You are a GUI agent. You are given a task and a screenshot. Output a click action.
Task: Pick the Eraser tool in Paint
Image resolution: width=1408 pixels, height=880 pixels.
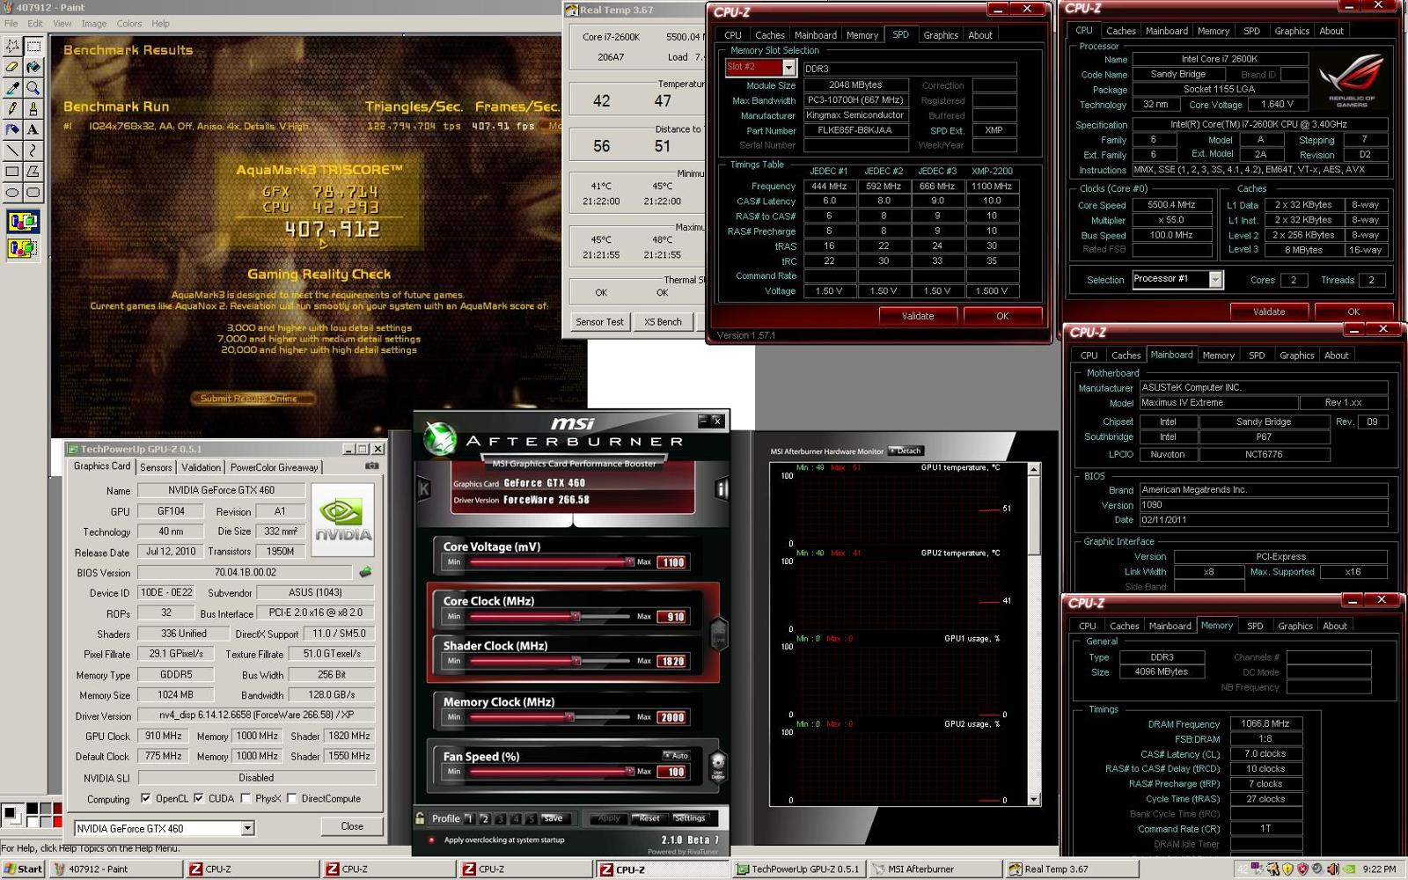pyautogui.click(x=12, y=67)
